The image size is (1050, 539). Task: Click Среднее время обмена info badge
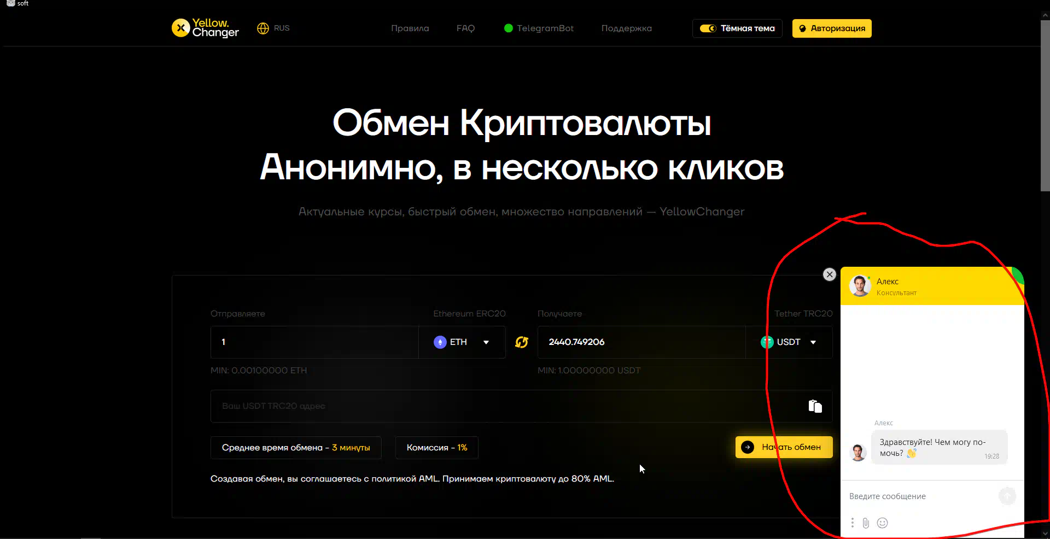296,448
